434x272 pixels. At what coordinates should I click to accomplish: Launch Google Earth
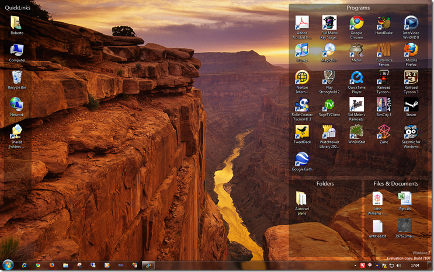[x=302, y=159]
